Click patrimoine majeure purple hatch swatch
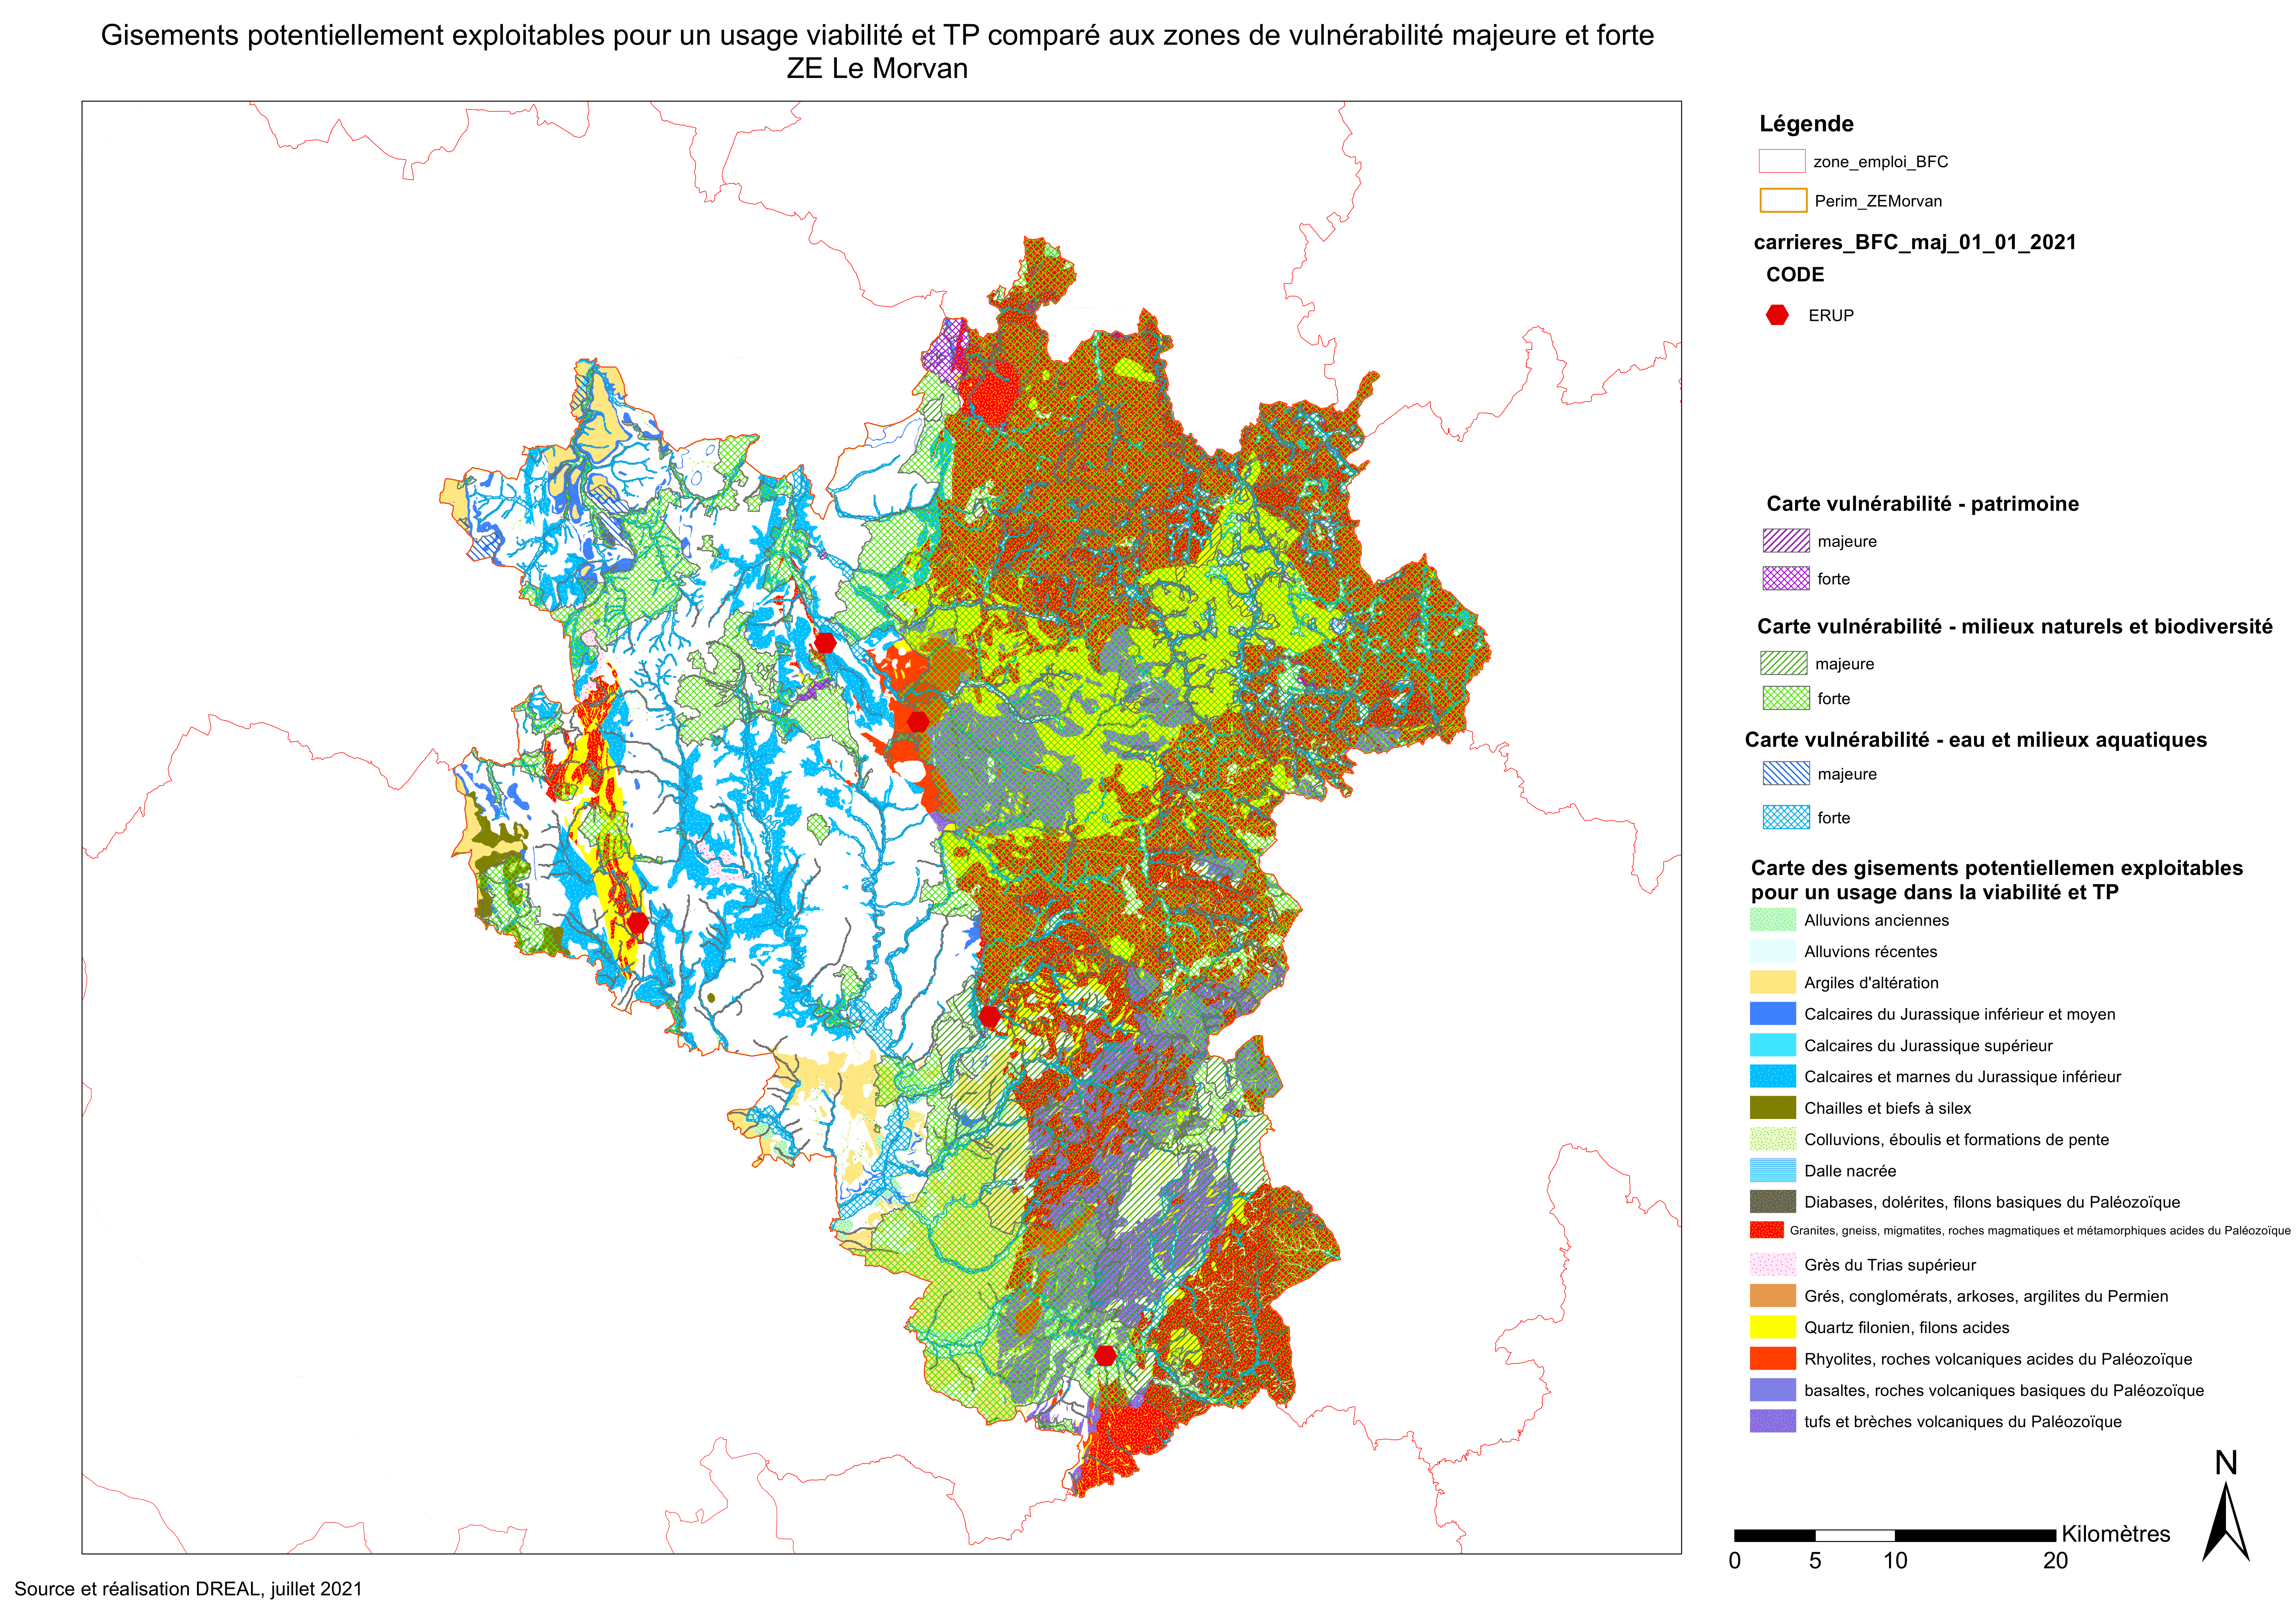This screenshot has width=2296, height=1621. coord(1786,541)
